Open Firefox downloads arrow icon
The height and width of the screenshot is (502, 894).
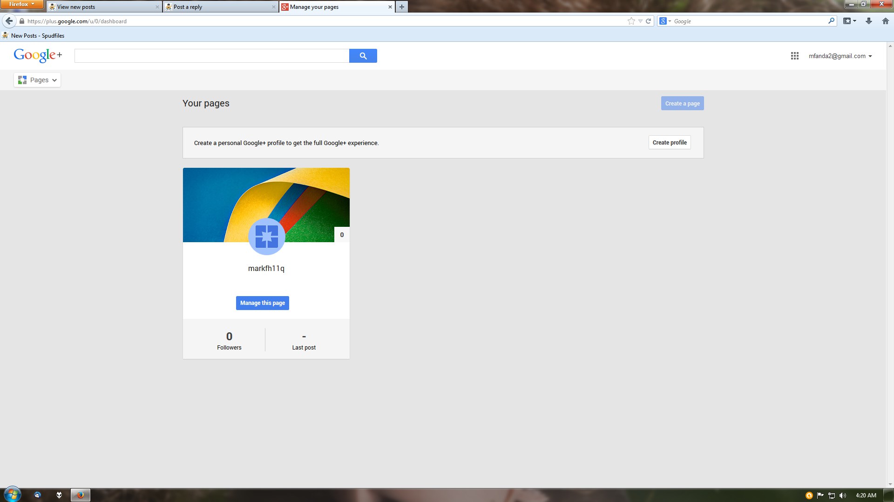[x=868, y=21]
